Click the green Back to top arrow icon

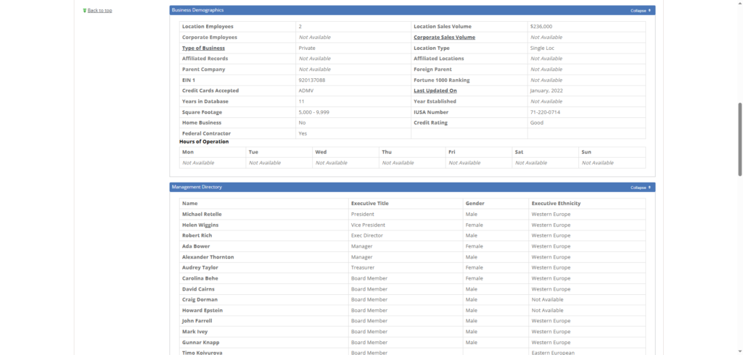pos(84,11)
